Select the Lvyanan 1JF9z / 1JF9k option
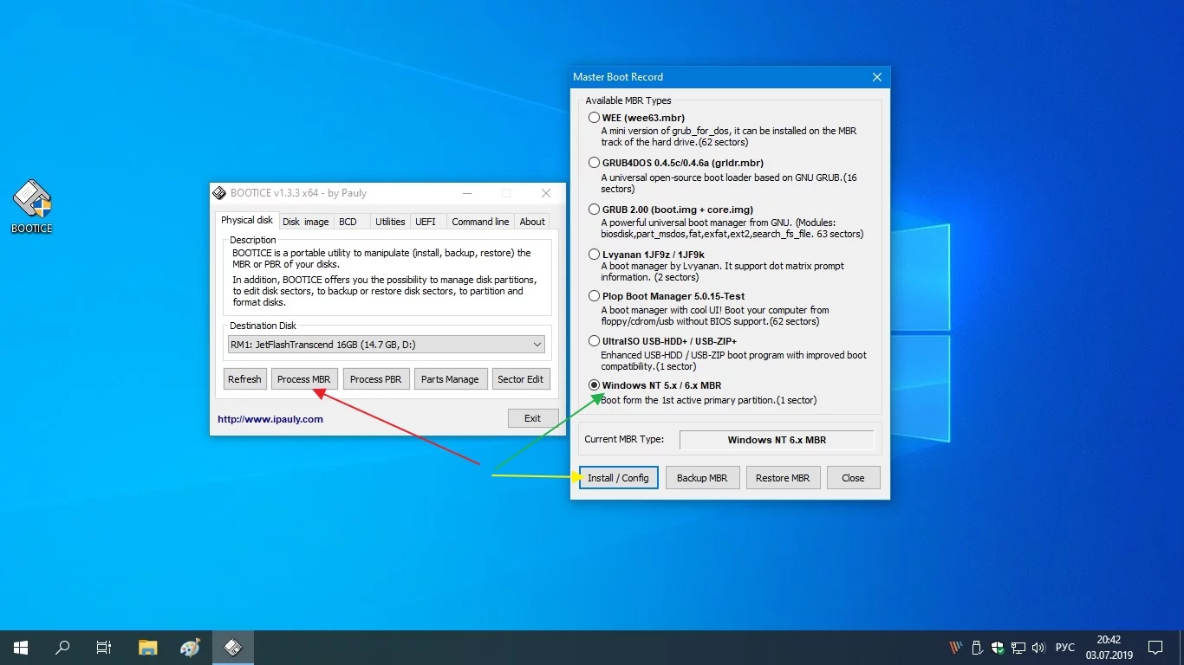The image size is (1184, 665). pyautogui.click(x=594, y=255)
